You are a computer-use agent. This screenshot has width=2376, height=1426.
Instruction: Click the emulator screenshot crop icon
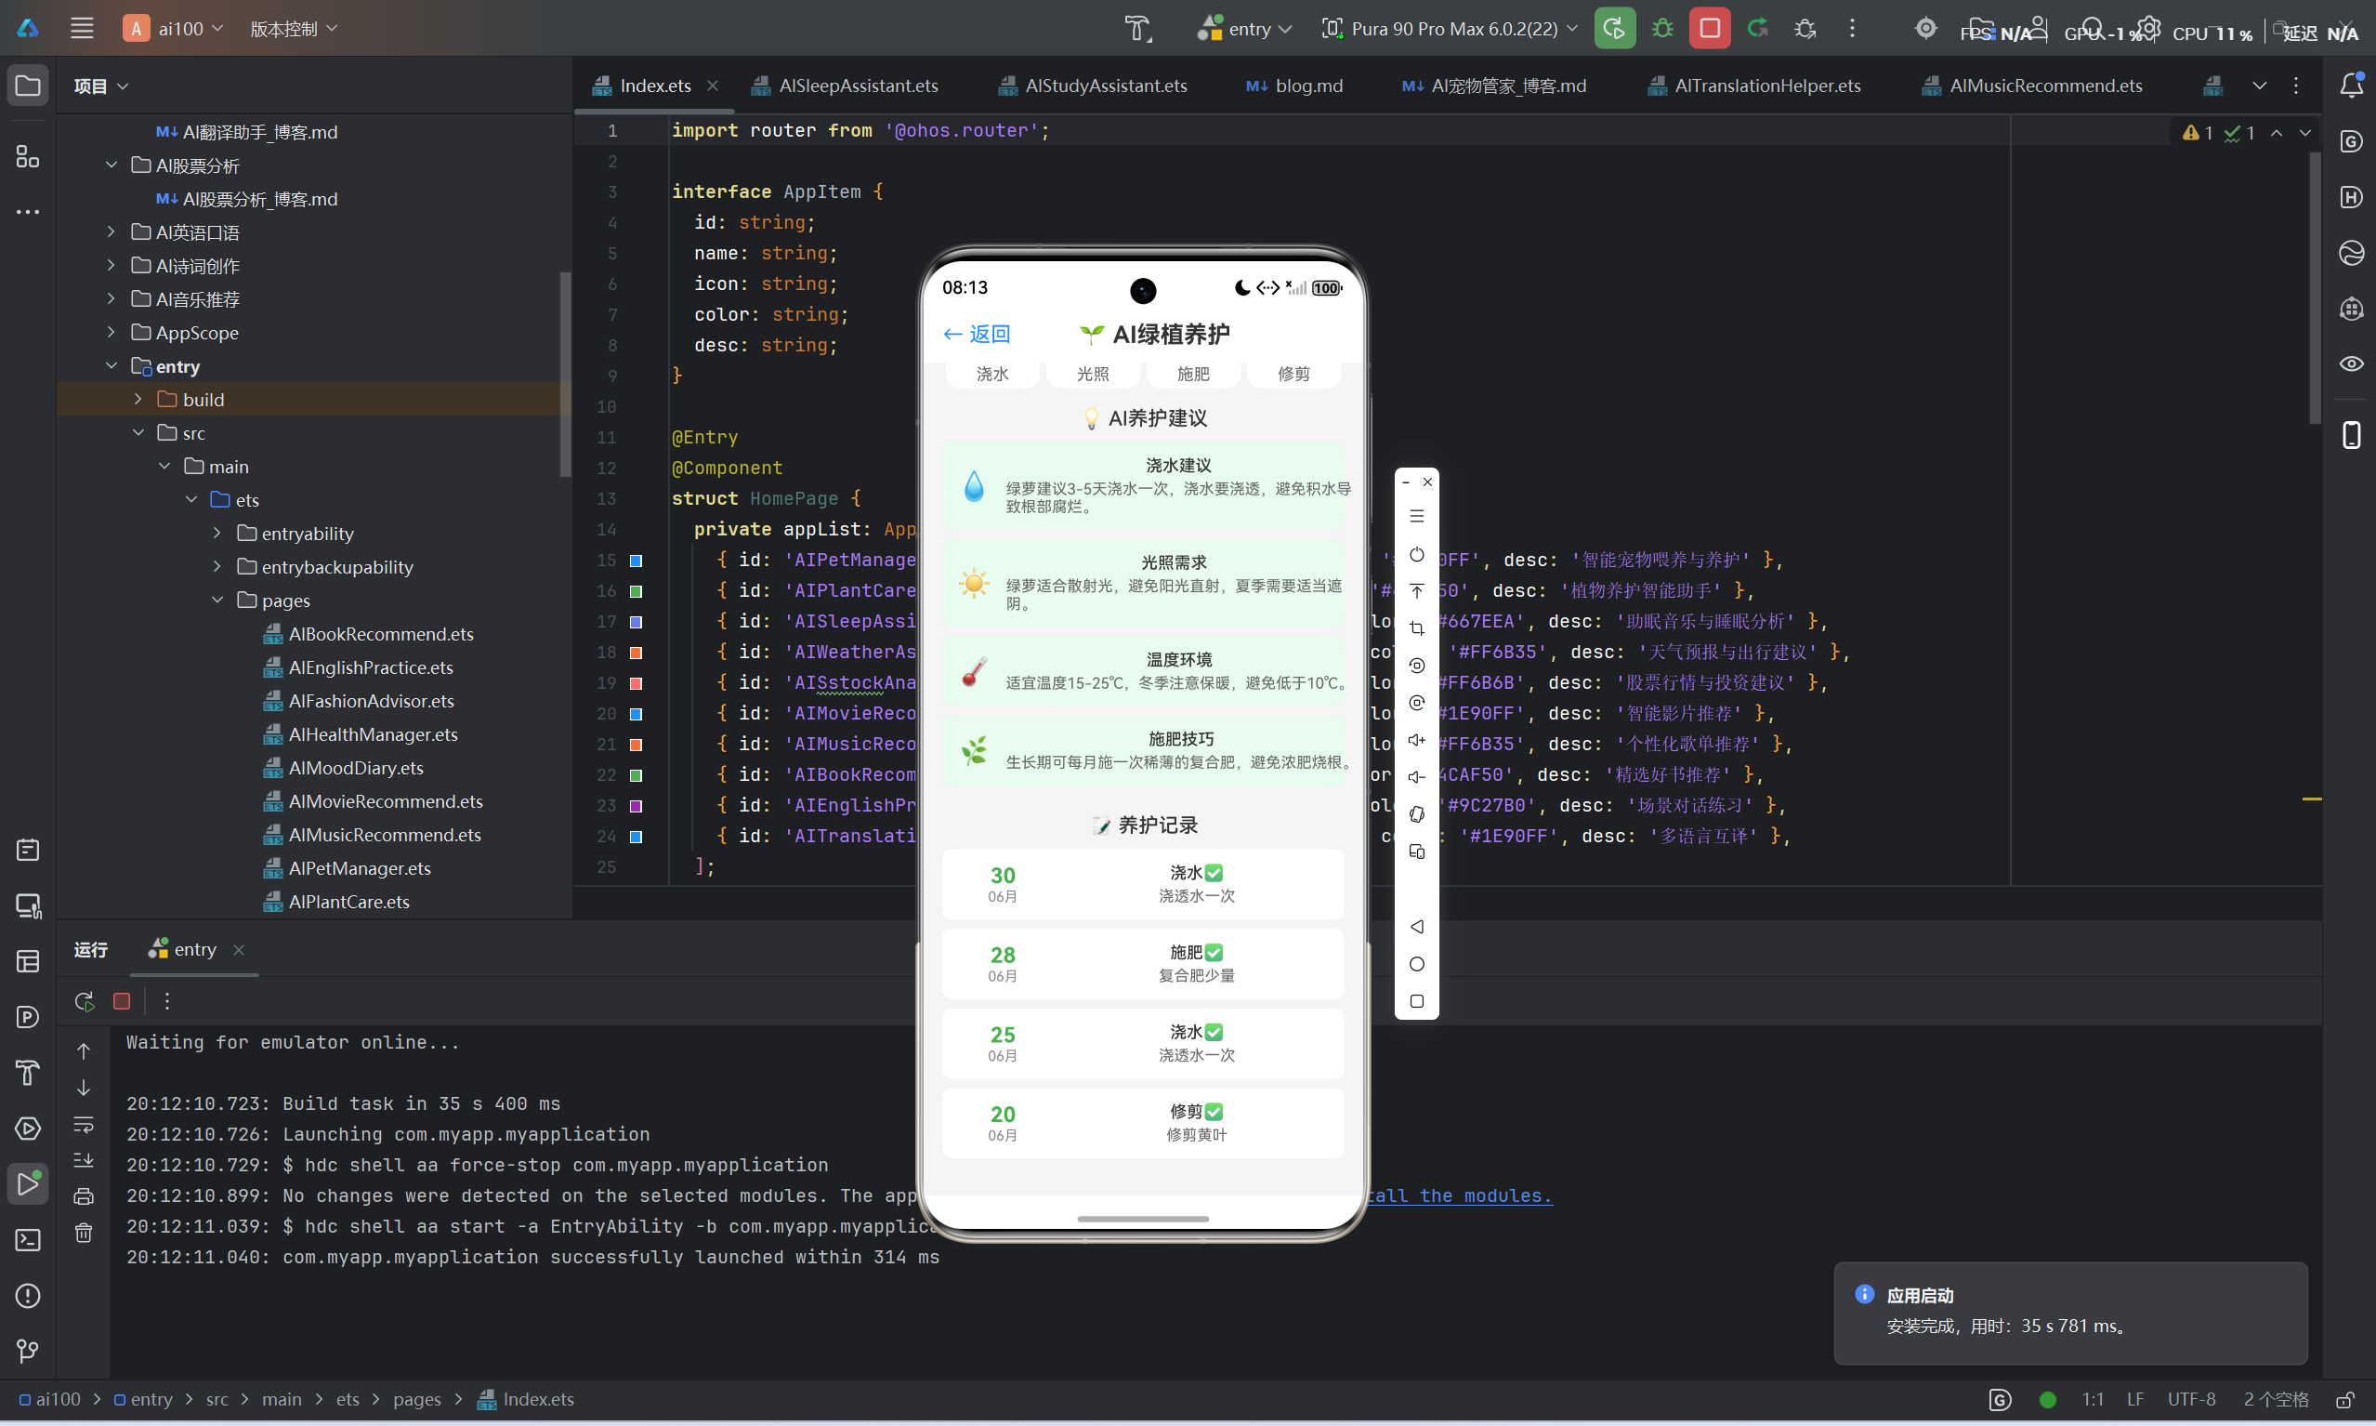[1416, 628]
